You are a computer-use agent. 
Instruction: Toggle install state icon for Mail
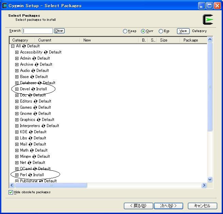point(30,144)
